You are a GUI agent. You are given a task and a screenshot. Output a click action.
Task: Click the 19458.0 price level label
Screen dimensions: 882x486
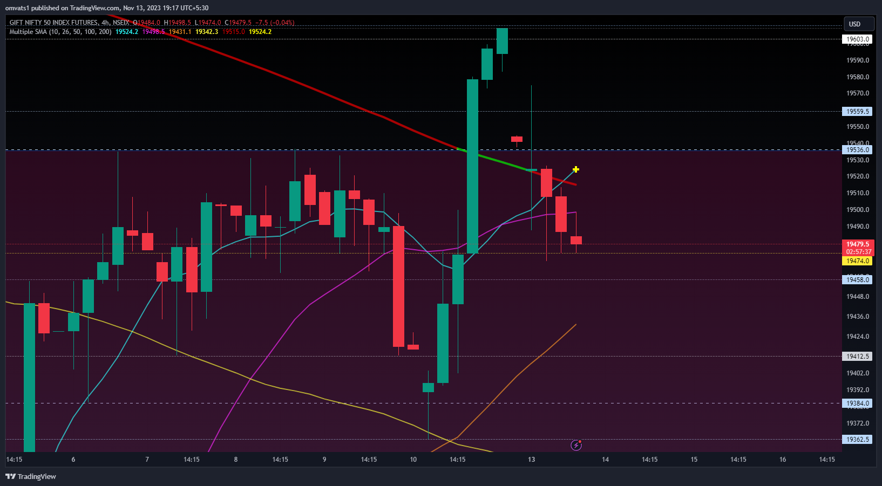tap(857, 280)
